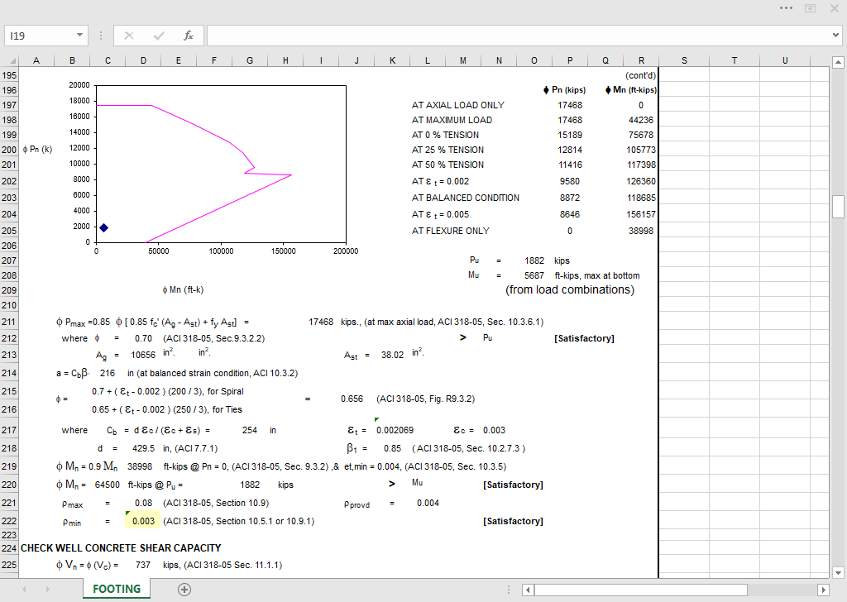Select column D header
The height and width of the screenshot is (602, 847).
143,60
